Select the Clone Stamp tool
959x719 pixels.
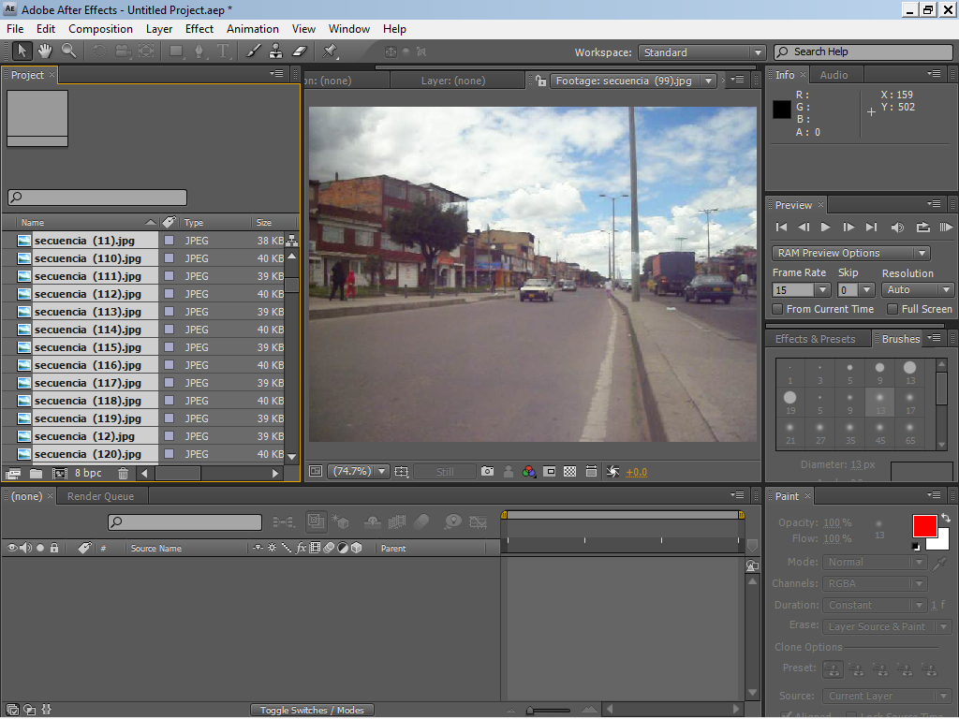[x=276, y=51]
